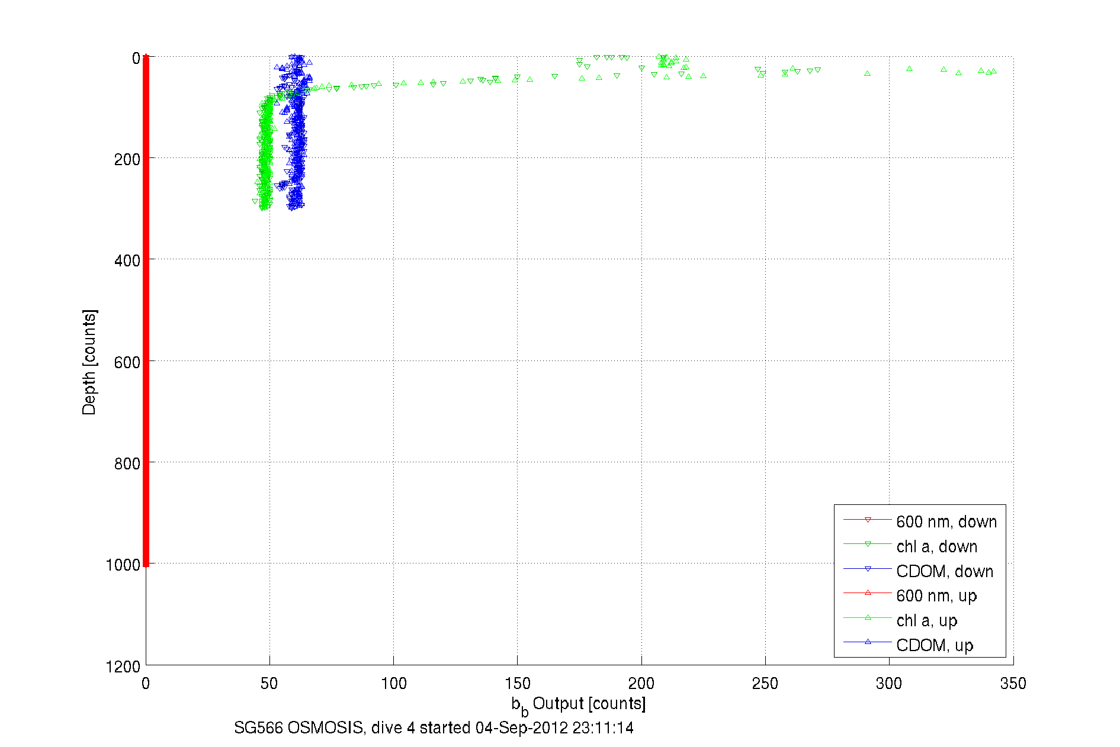The width and height of the screenshot is (1120, 747).
Task: Click the 'chl a, down' legend entry
Action: [x=910, y=546]
